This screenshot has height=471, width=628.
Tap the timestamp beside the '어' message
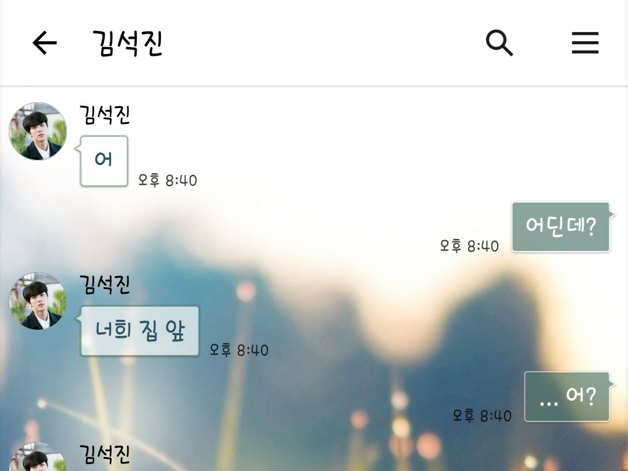click(167, 180)
